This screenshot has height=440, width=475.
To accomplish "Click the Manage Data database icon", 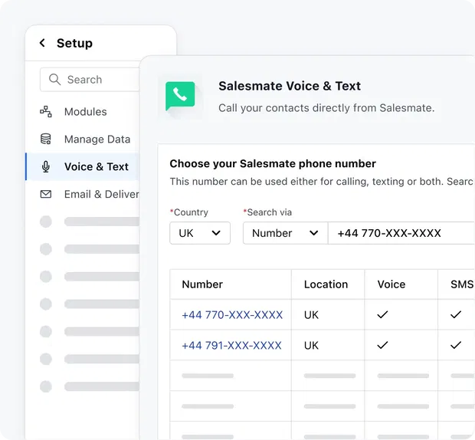I will (x=46, y=139).
